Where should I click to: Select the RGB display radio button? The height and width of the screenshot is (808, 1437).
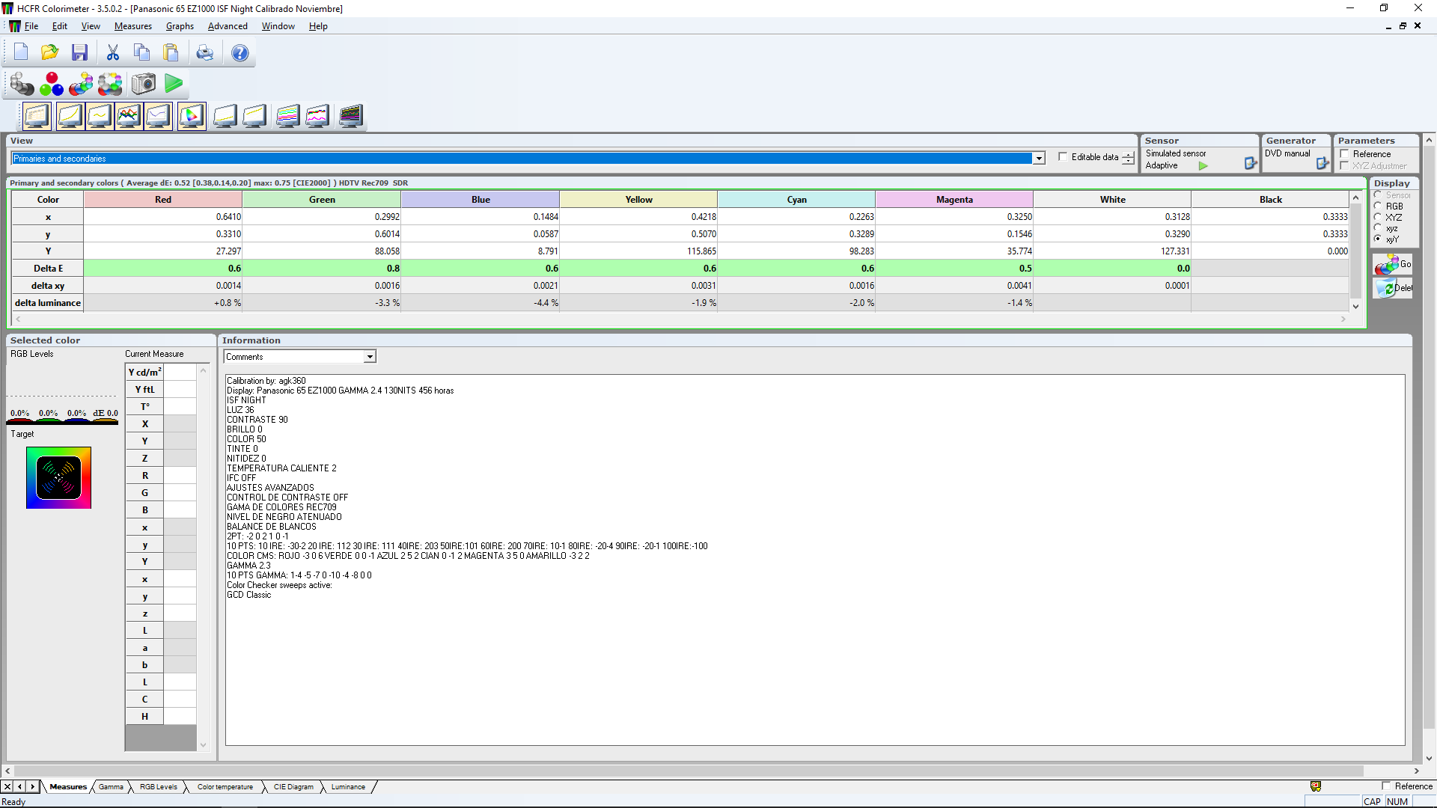click(x=1378, y=206)
